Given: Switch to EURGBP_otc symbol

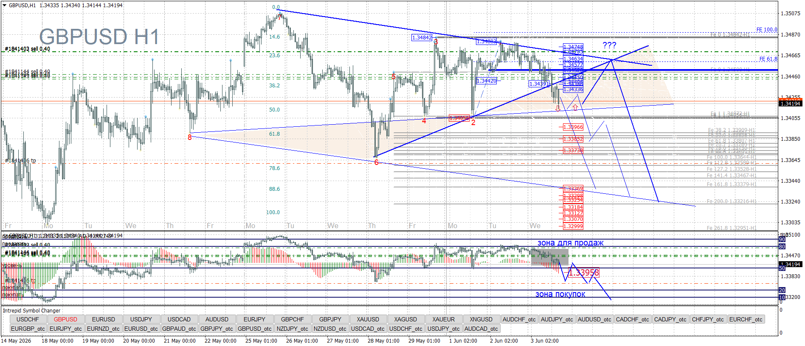Looking at the screenshot, I should click(x=28, y=329).
